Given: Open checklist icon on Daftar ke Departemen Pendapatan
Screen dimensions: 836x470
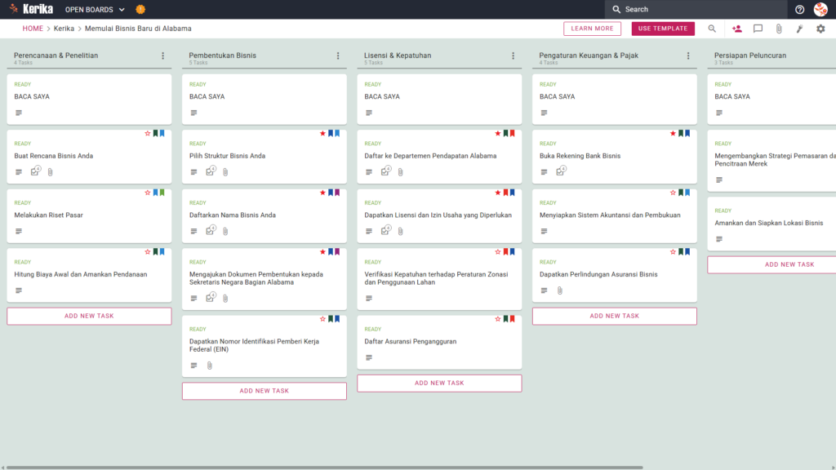Looking at the screenshot, I should click(385, 171).
